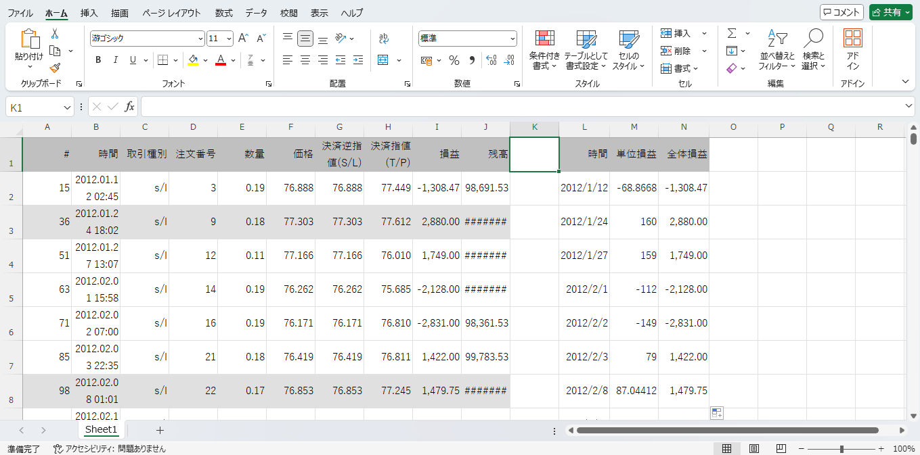Toggle bold formatting
920x455 pixels.
pyautogui.click(x=98, y=60)
